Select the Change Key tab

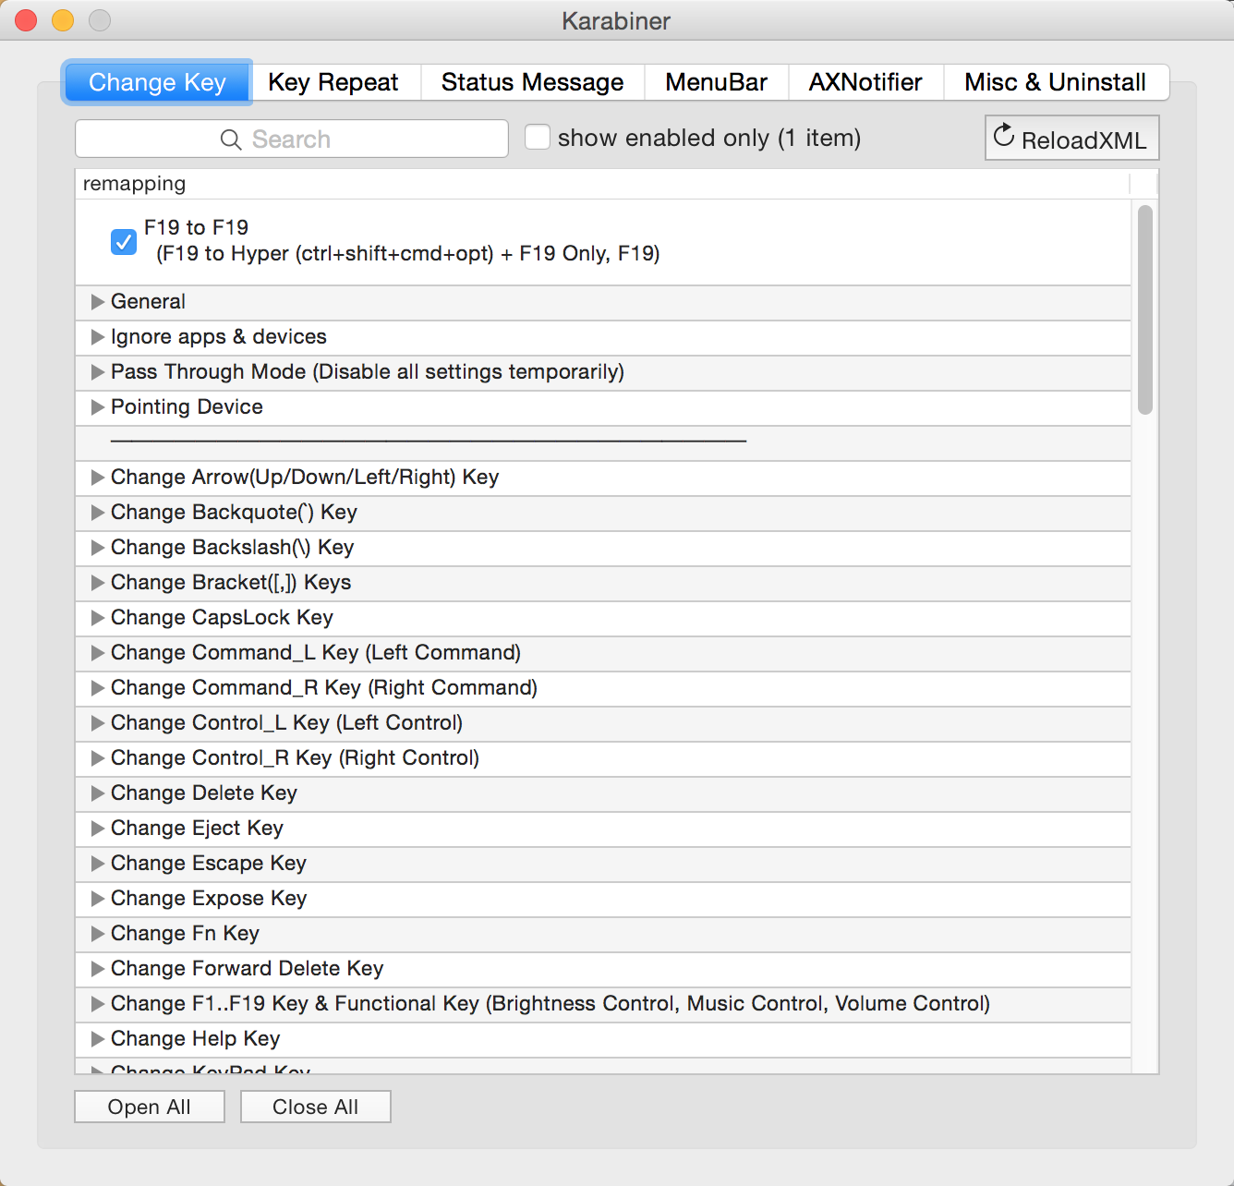[157, 82]
